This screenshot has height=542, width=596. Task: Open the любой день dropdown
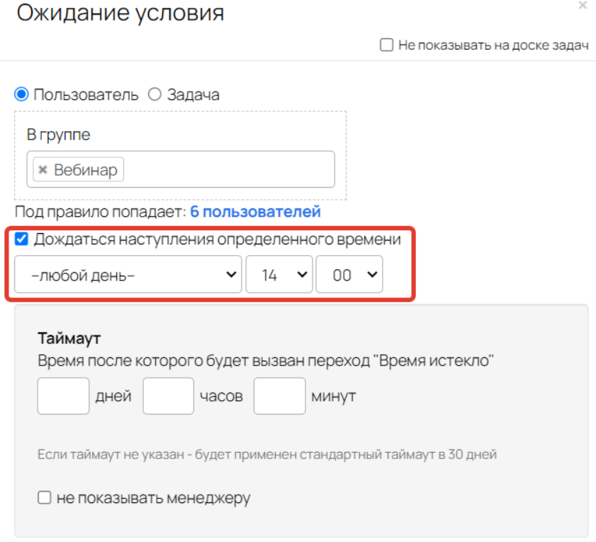tap(128, 274)
